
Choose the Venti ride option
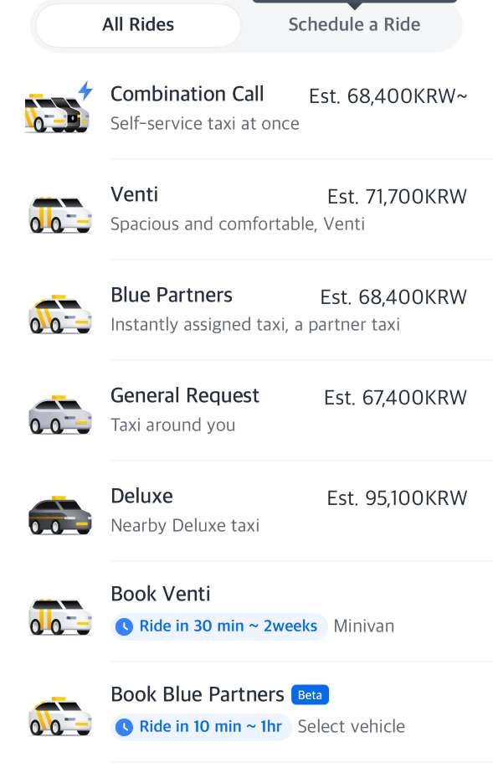[246, 208]
